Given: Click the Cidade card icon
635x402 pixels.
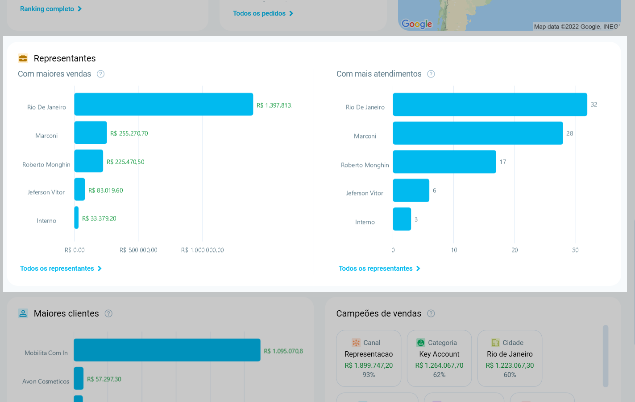Looking at the screenshot, I should click(495, 343).
